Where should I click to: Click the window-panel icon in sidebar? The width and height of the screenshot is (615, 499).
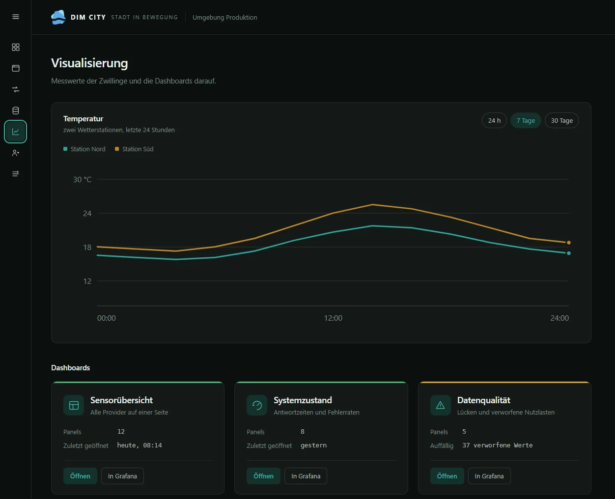[x=16, y=68]
